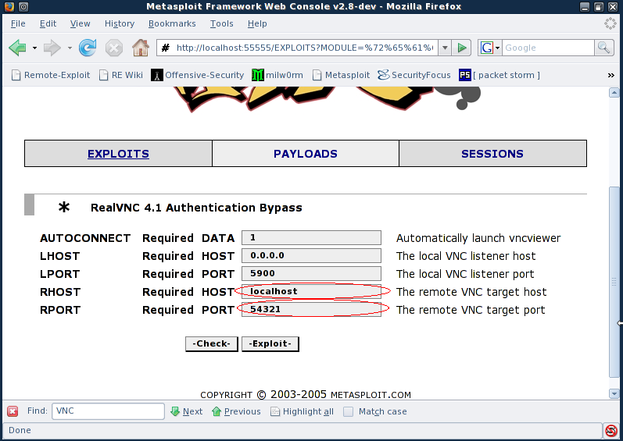Viewport: 623px width, 441px height.
Task: Show more bookmarks via chevron
Action: click(x=610, y=75)
